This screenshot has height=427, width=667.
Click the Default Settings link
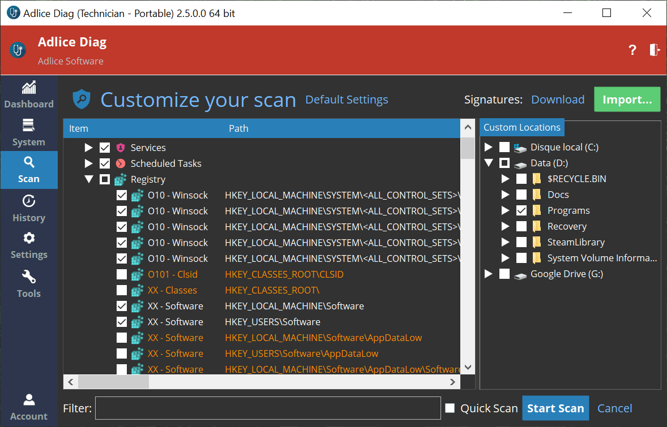pos(347,100)
